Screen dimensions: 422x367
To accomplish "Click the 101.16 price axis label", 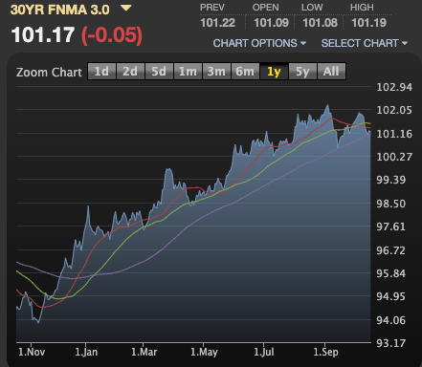I will [394, 134].
